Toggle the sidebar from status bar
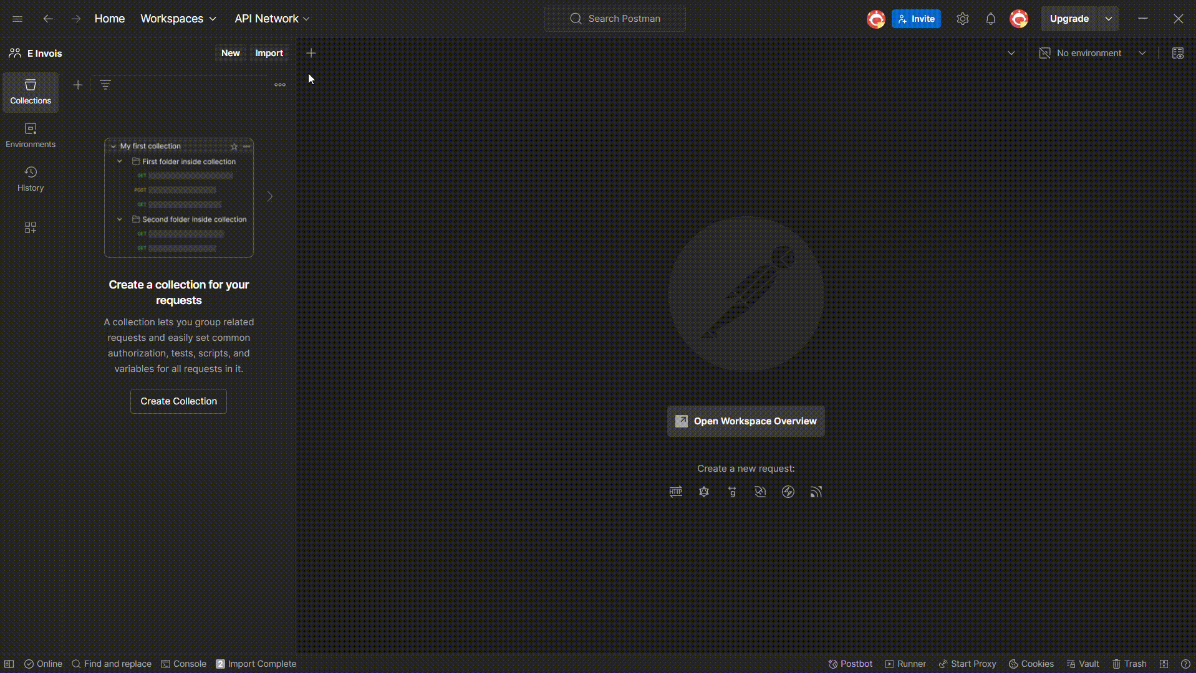This screenshot has height=673, width=1196. point(9,664)
